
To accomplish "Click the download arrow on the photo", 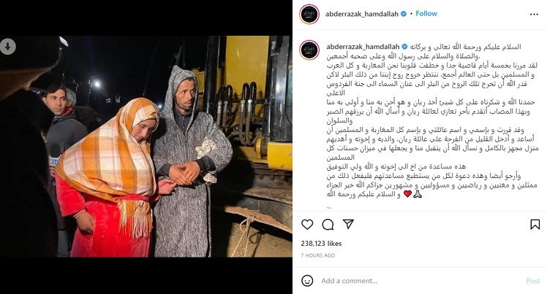I will pyautogui.click(x=7, y=46).
